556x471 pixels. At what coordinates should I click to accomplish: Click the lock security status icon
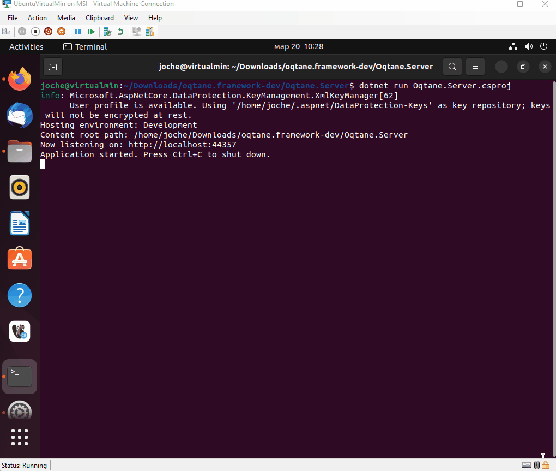coord(546,465)
